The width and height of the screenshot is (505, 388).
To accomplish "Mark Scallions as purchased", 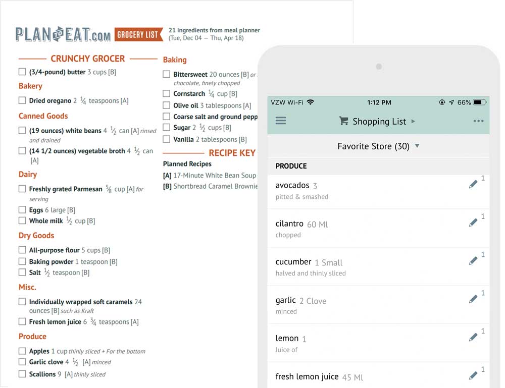I will 22,374.
